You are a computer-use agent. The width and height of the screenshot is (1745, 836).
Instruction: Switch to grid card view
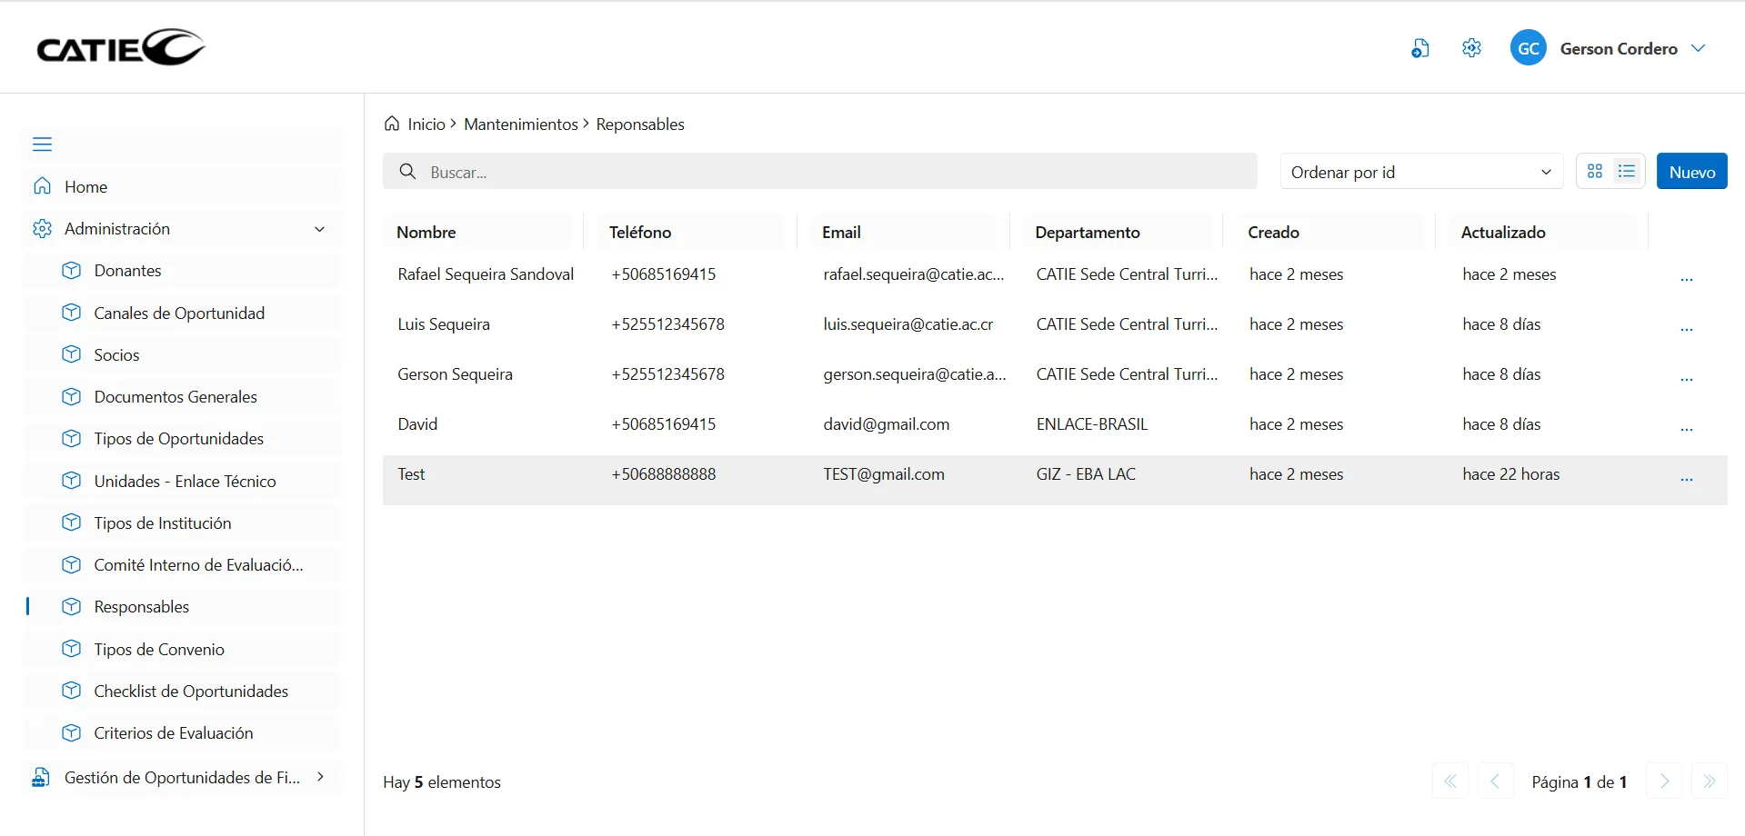coord(1595,171)
